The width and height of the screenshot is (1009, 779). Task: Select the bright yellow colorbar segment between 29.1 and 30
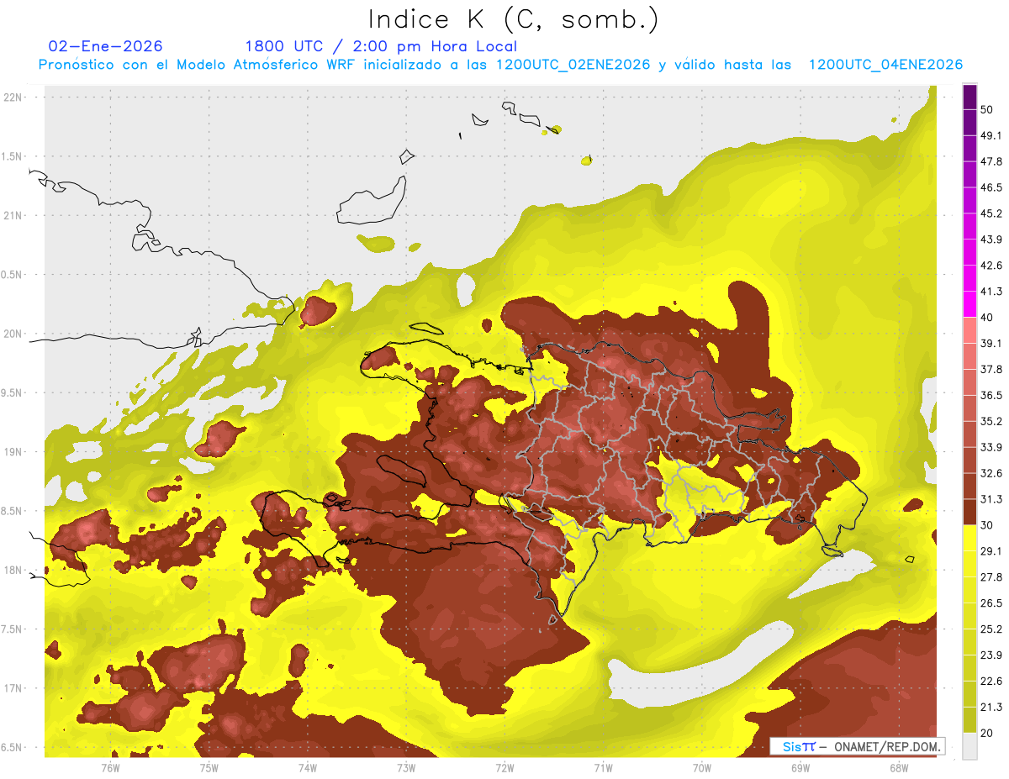point(970,538)
